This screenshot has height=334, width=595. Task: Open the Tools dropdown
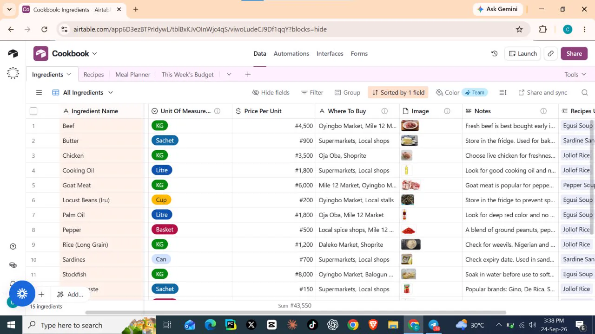pos(575,74)
